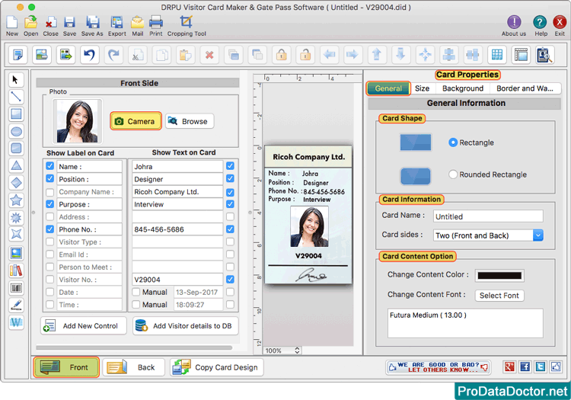This screenshot has width=571, height=400.
Task: Open the Card sides dropdown
Action: coord(488,235)
